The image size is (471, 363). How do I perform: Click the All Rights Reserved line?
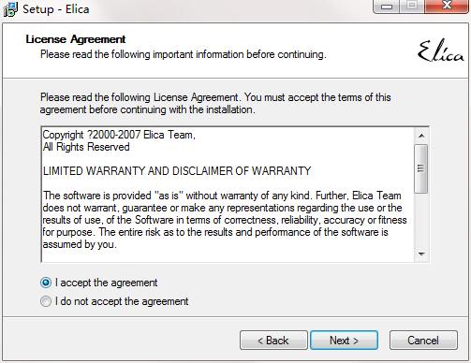tap(86, 147)
